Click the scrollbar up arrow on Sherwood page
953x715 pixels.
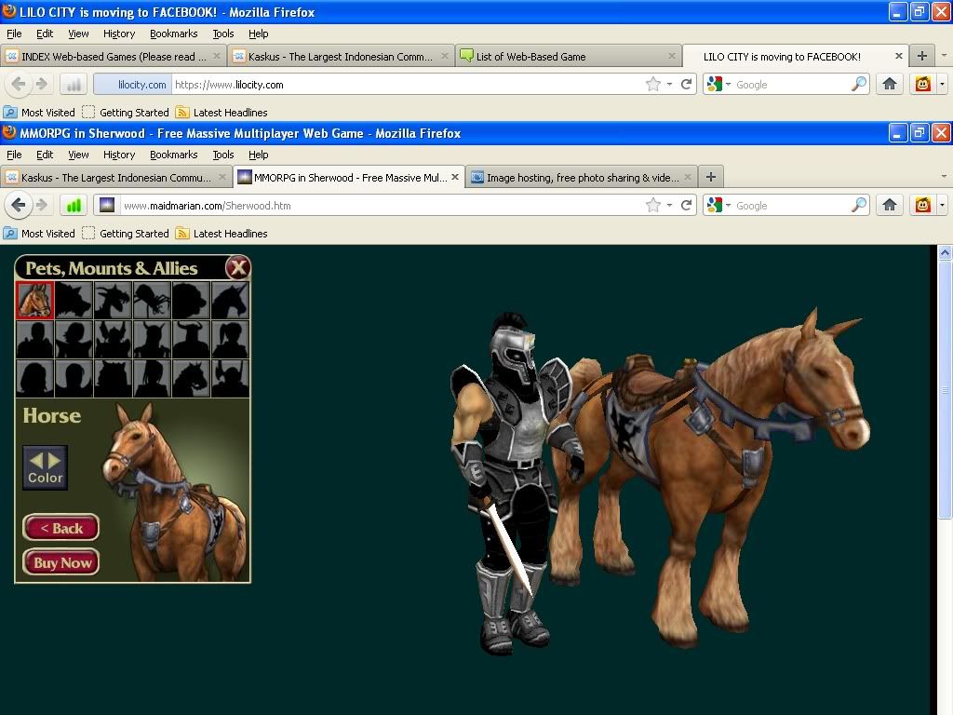point(945,251)
